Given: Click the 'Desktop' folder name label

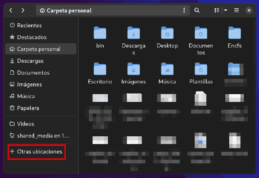Looking at the screenshot, I should coord(167,46).
